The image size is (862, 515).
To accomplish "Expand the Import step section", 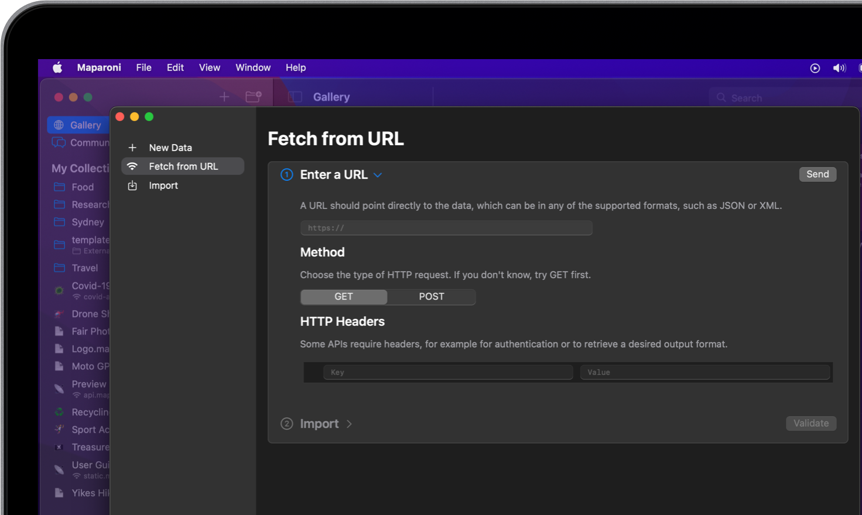I will coord(349,424).
